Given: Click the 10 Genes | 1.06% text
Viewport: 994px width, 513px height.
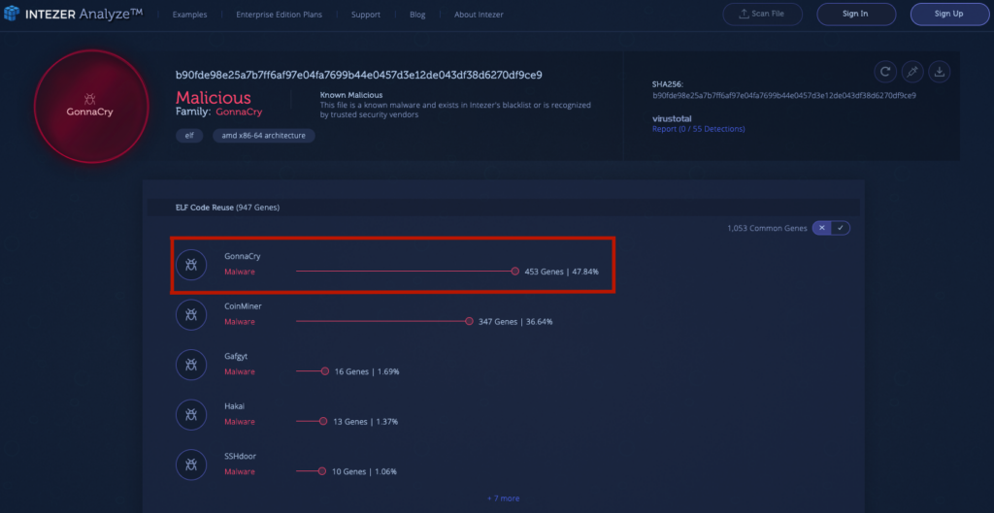Looking at the screenshot, I should pyautogui.click(x=365, y=471).
